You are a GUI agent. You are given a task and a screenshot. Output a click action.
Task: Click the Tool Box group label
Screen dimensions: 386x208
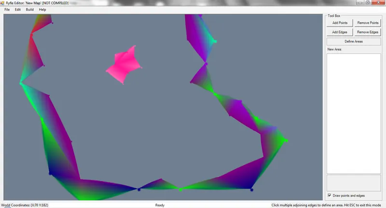(334, 16)
